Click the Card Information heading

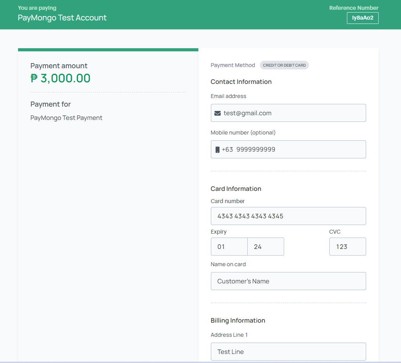(x=236, y=189)
